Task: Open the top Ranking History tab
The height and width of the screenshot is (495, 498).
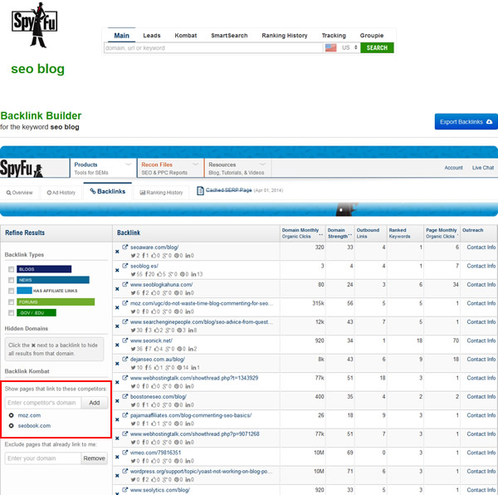Action: (285, 35)
